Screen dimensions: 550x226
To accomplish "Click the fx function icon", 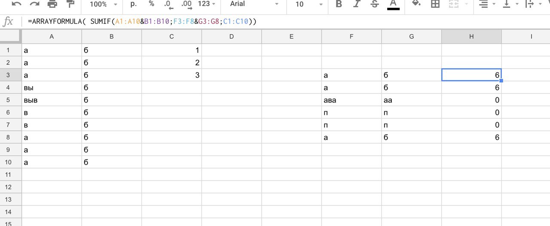I will (x=8, y=21).
